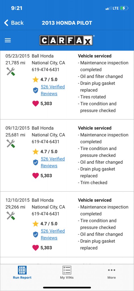Tap the pink heart in the 05/23/2015 entry

35,103
